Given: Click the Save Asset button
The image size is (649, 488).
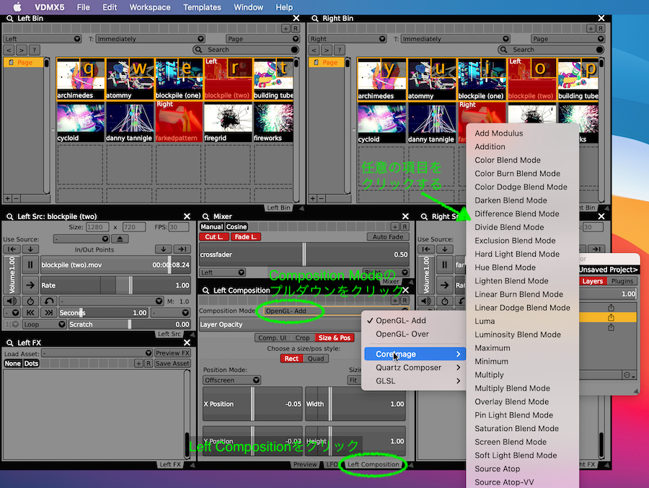Looking at the screenshot, I should [172, 363].
